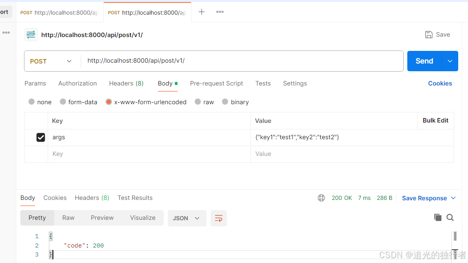Open sidebar three-dot options menu
Screen dimensions: 468x263
click(x=6, y=33)
